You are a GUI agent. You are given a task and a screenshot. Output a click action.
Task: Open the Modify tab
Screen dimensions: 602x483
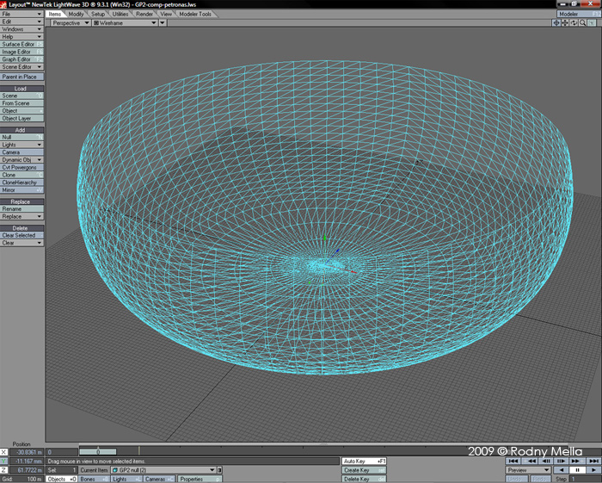[77, 15]
